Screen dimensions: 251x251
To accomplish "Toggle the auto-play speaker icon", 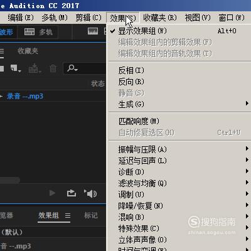I will pyautogui.click(x=90, y=193).
